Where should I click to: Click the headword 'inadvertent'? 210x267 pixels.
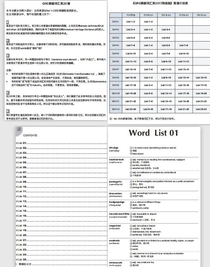tap(116, 160)
